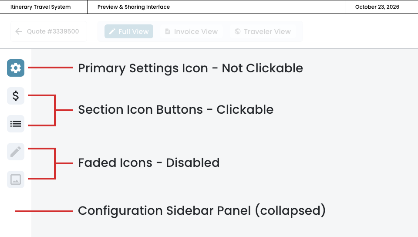Click the Itinerary Travel System title

[40, 7]
